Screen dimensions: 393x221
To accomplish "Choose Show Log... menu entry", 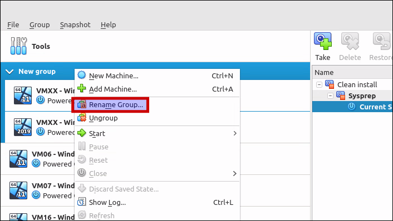I will coord(157,202).
